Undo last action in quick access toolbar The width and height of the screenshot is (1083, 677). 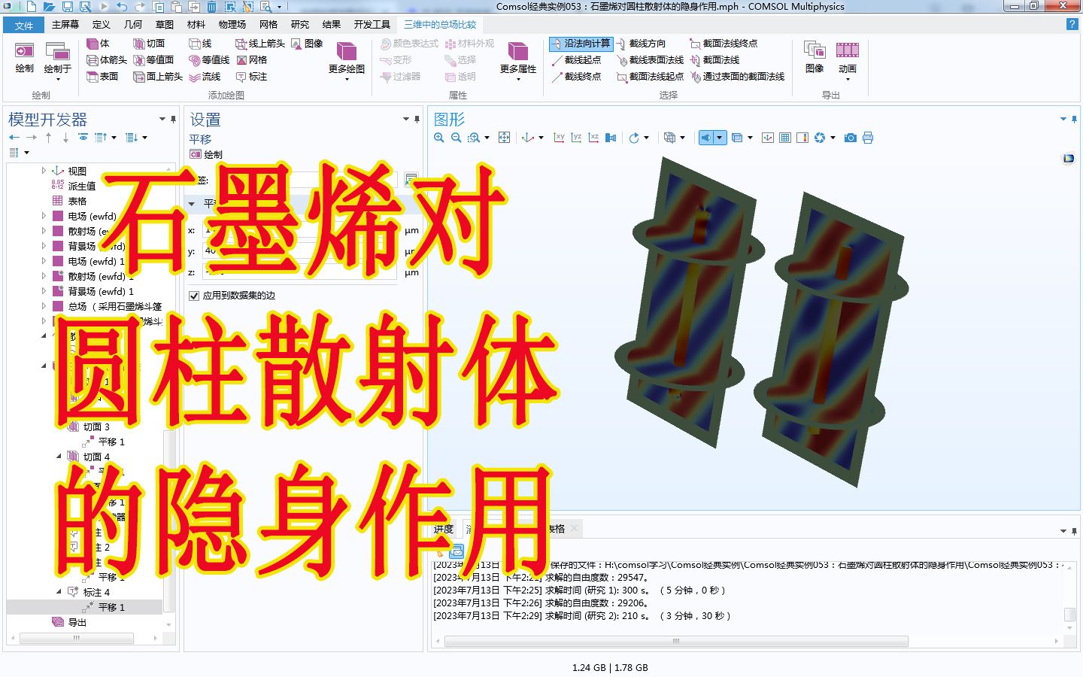pos(121,7)
